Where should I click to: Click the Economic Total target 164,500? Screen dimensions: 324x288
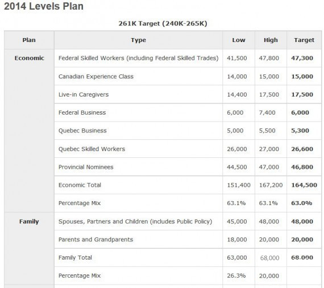pyautogui.click(x=304, y=185)
